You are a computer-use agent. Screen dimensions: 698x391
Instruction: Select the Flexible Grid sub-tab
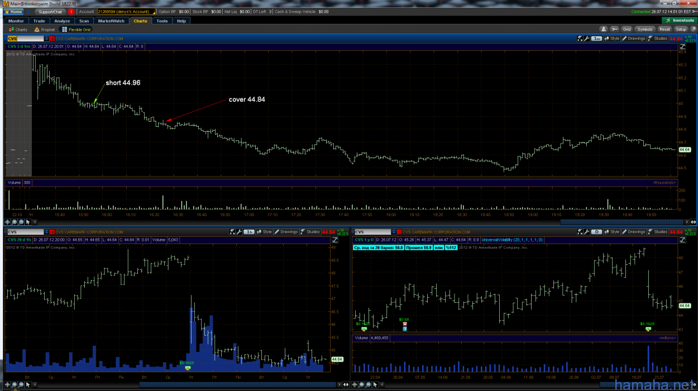77,30
